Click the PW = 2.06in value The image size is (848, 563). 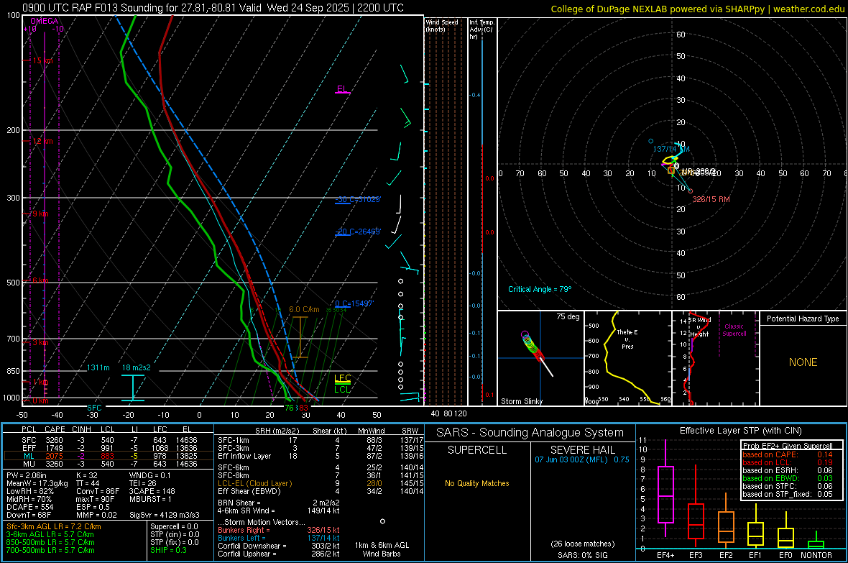pos(27,475)
